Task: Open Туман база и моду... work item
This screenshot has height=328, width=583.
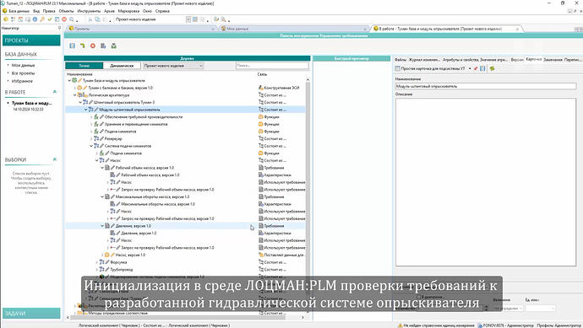Action: 32,103
